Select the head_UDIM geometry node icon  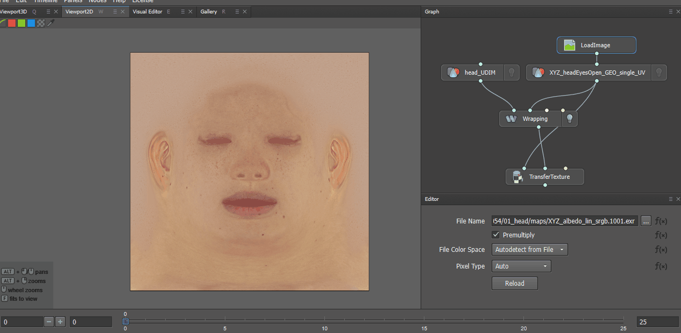click(x=453, y=73)
